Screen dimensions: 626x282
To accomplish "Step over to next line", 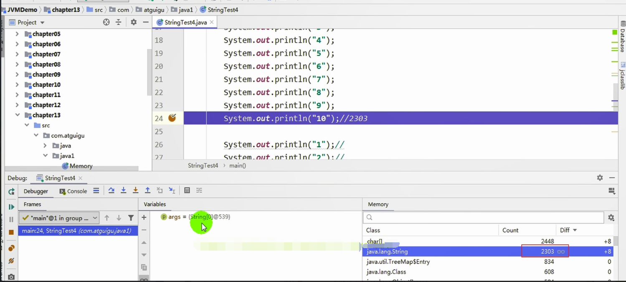I will tap(112, 191).
